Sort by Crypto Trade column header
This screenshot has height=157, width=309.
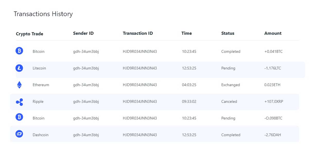(x=30, y=34)
